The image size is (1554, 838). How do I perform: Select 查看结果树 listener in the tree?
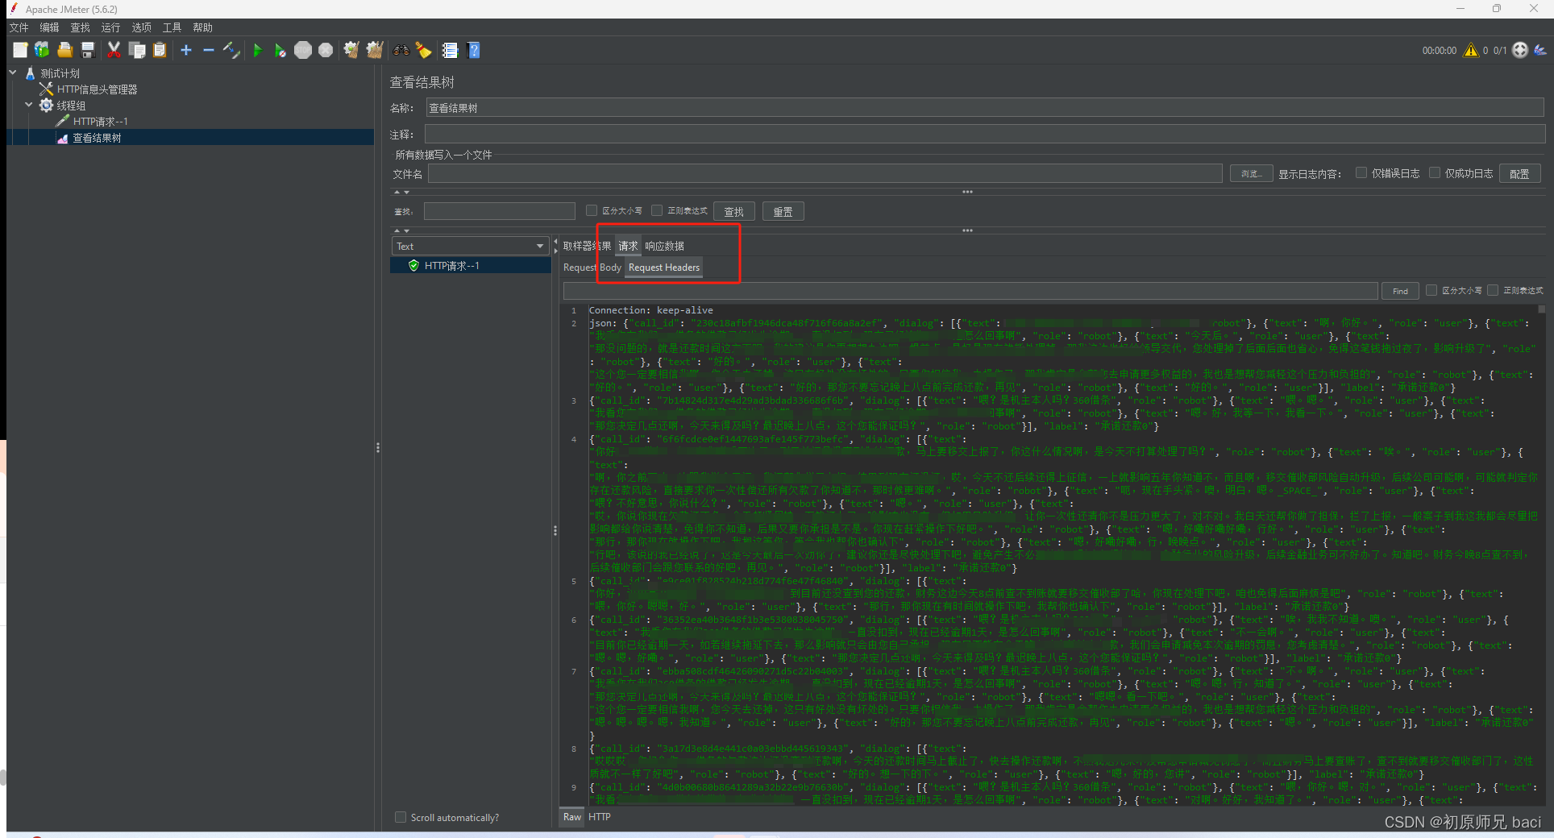tap(97, 138)
